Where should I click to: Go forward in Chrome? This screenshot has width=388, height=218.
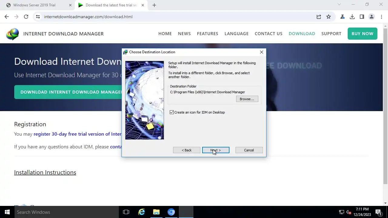(16, 17)
